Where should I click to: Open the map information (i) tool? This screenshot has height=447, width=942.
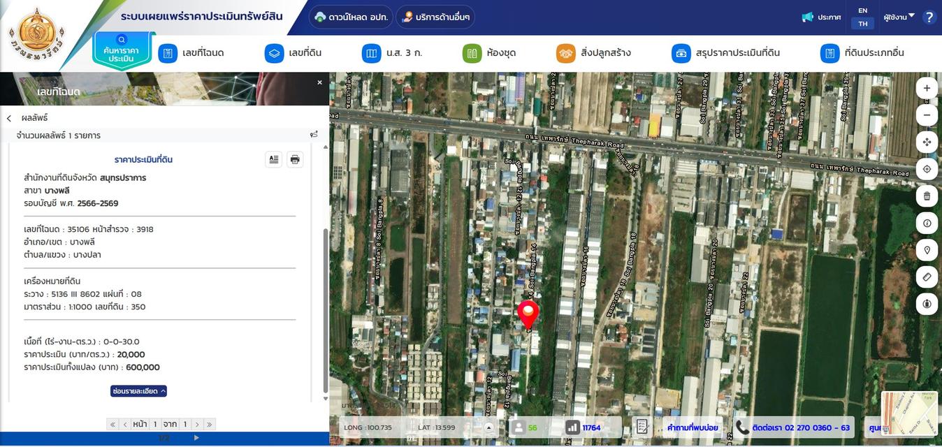pos(927,223)
